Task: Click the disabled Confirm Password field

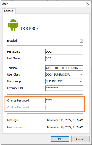Action: (x=64, y=107)
